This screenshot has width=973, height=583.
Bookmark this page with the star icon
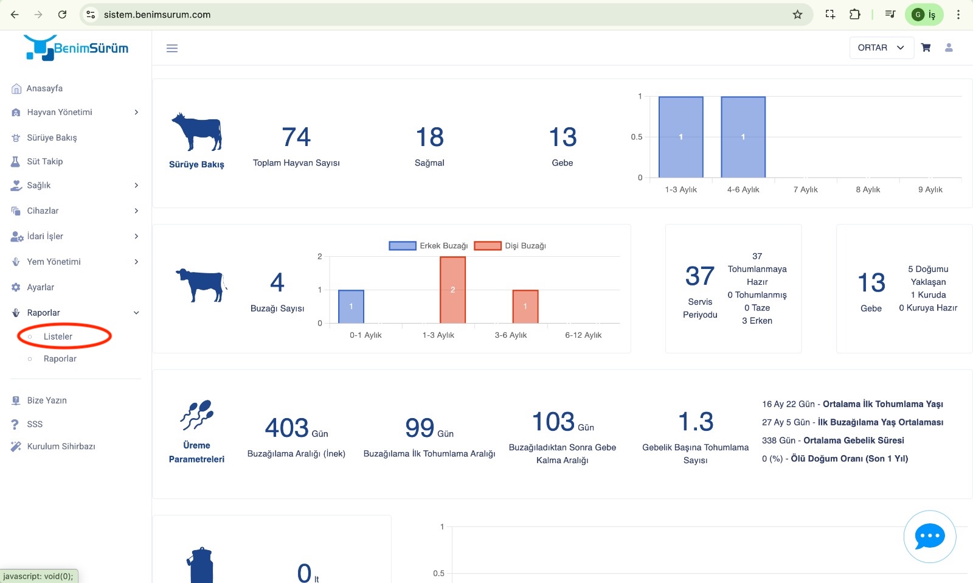pyautogui.click(x=797, y=15)
